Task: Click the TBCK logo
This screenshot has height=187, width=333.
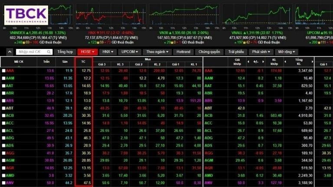Action: 26,15
